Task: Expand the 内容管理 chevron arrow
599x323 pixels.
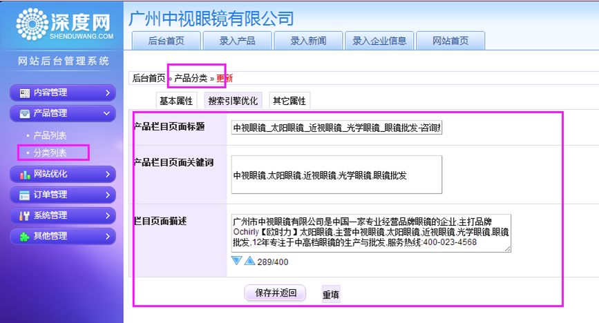Action: pos(107,92)
